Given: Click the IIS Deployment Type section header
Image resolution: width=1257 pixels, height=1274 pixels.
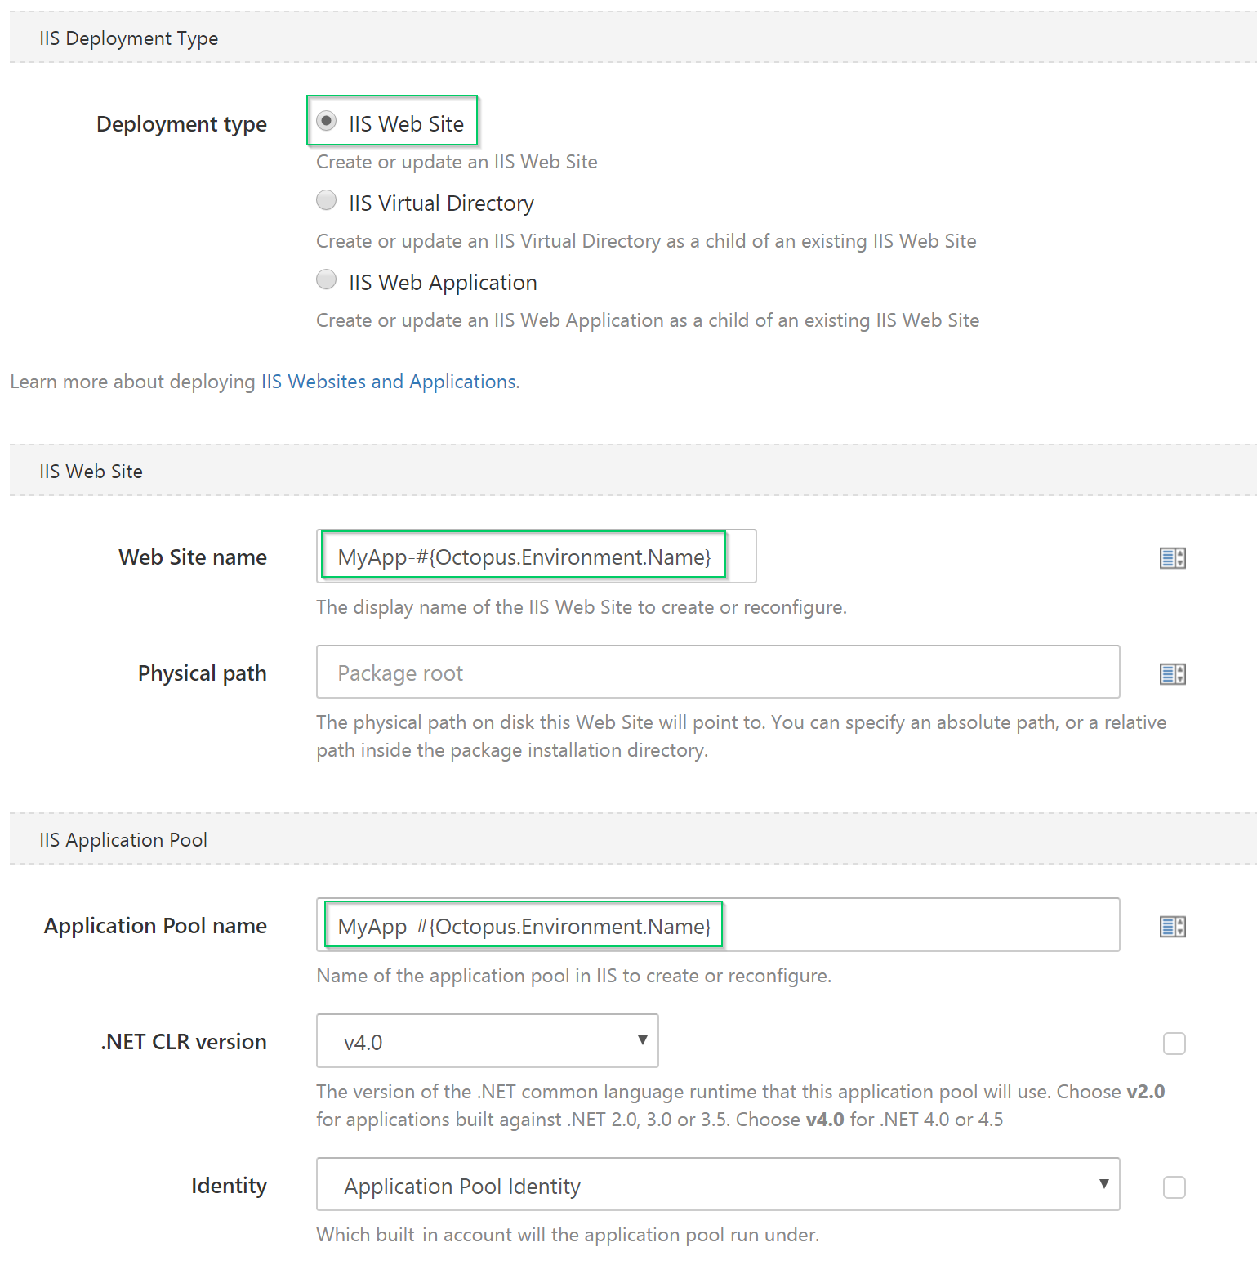Looking at the screenshot, I should (x=129, y=38).
